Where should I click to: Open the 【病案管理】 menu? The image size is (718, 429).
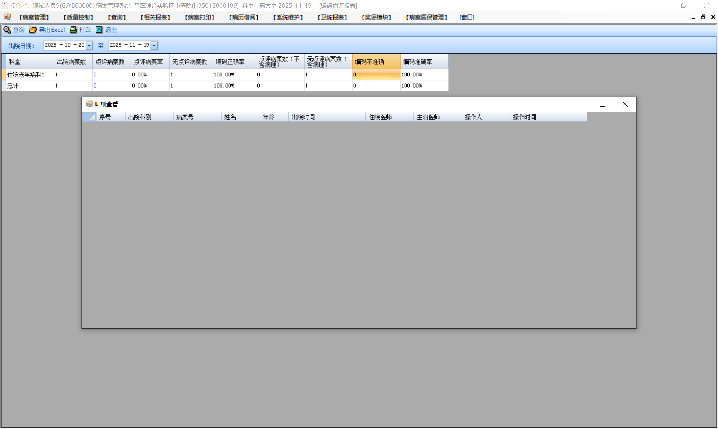point(34,17)
